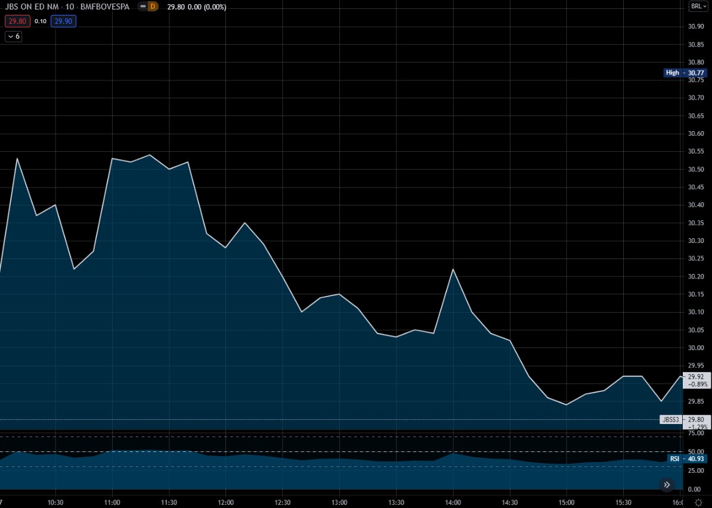Click the 11:00 time axis label
712x508 pixels.
point(112,503)
